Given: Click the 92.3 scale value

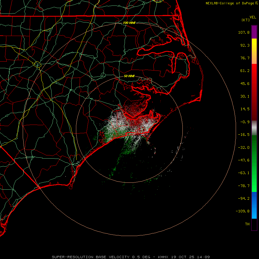Looking at the screenshot, I should click(x=245, y=45).
